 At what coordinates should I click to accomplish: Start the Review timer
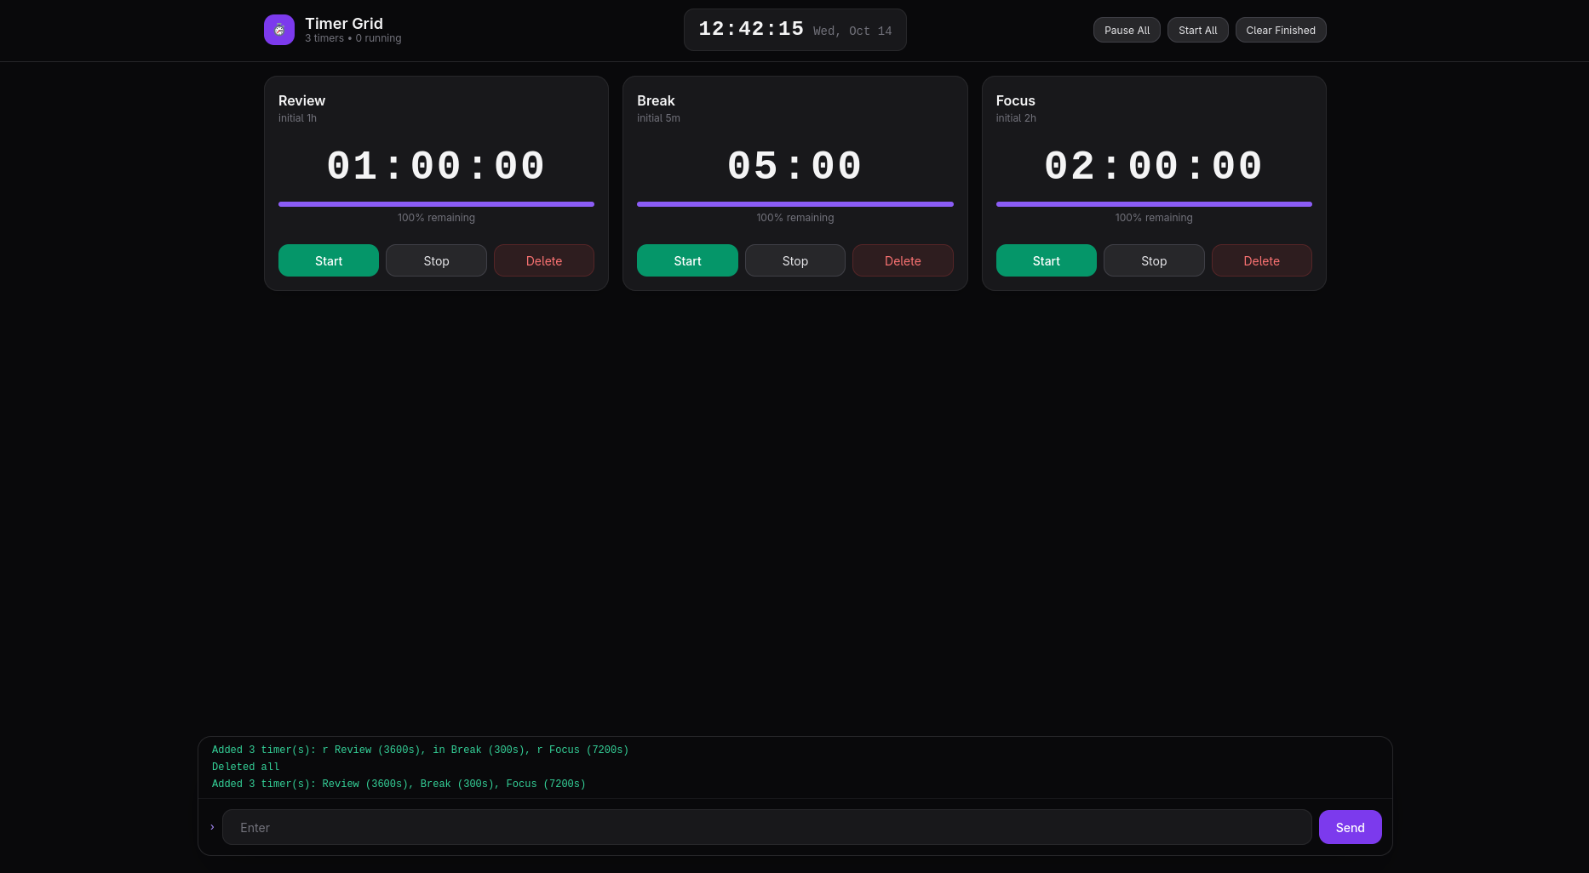coord(329,260)
